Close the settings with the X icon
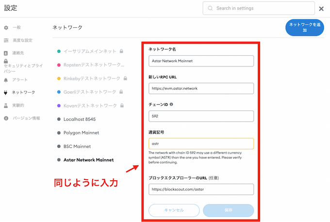This screenshot has height=222, width=330. [x=321, y=9]
